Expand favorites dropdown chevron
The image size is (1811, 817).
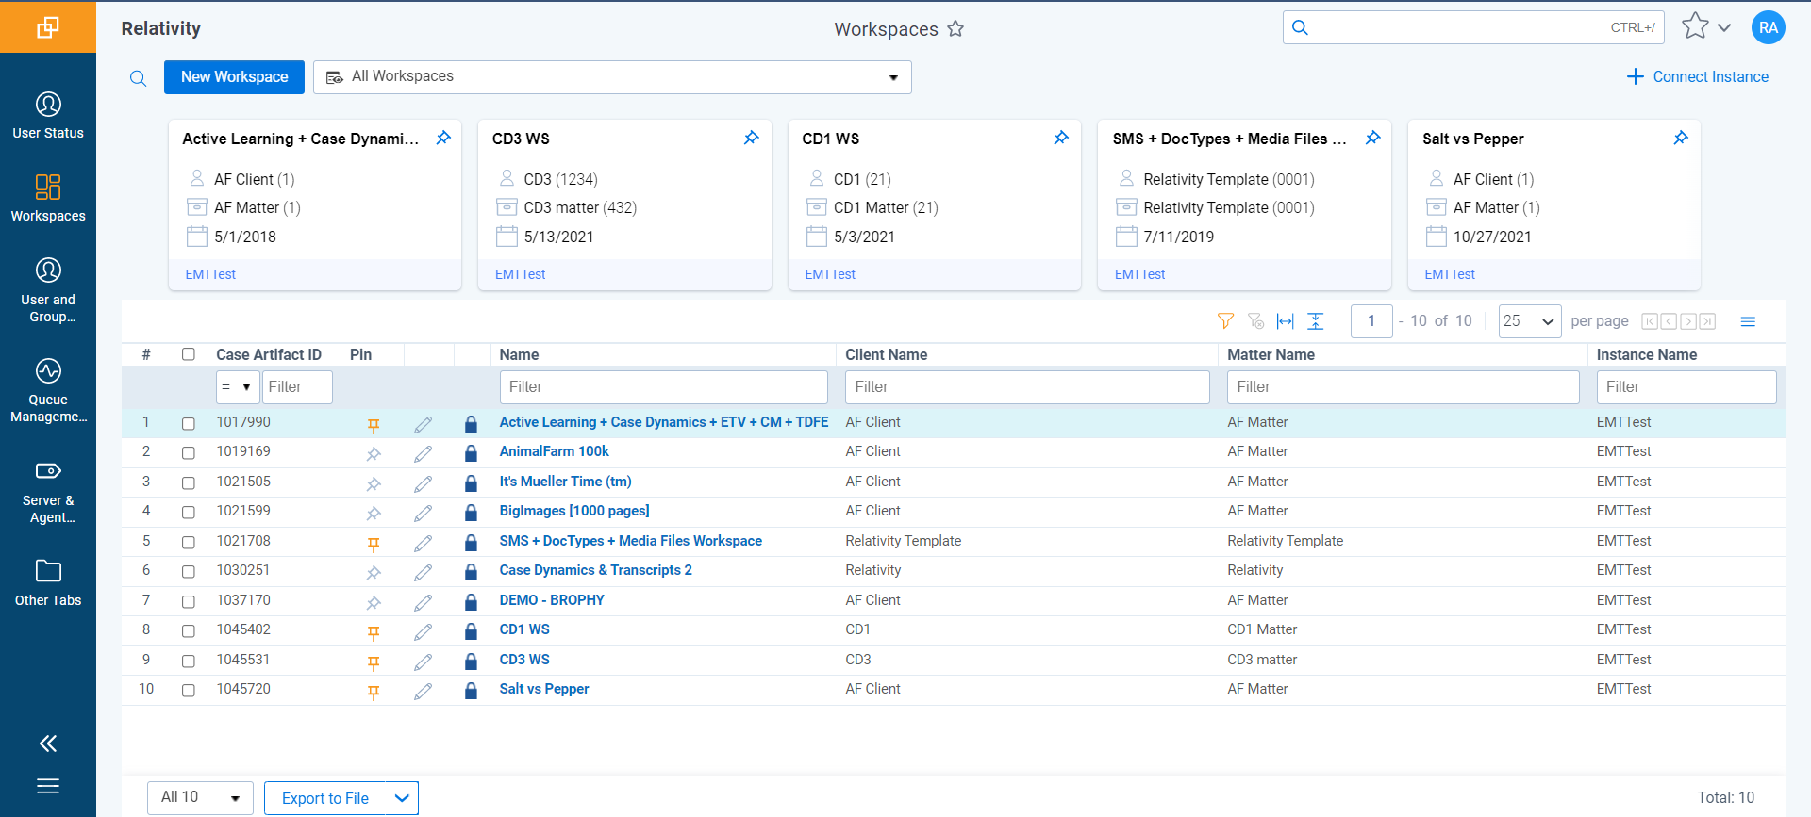tap(1724, 27)
